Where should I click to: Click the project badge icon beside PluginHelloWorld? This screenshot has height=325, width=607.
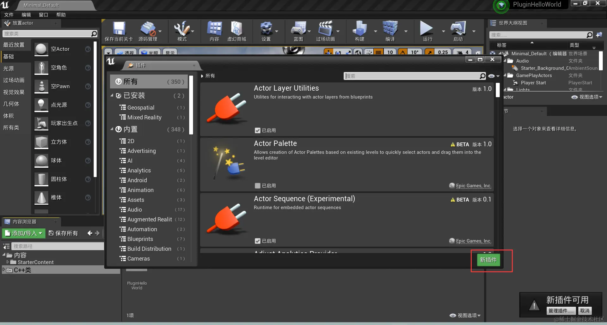coord(501,5)
